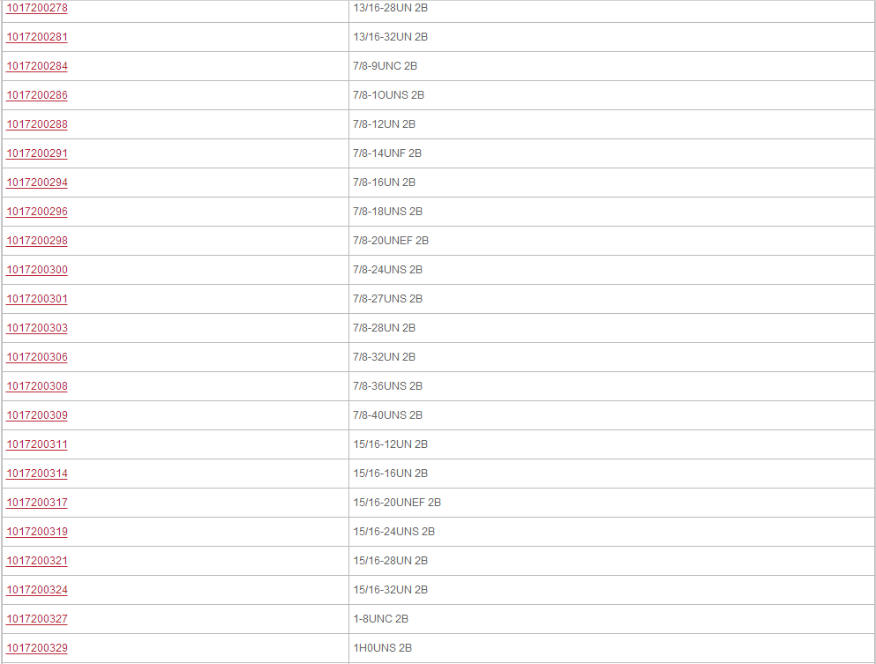
Task: Open link 1017200327 for 1-8UNC
Action: 37,618
